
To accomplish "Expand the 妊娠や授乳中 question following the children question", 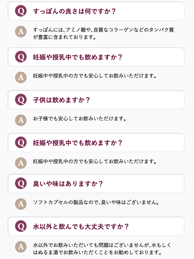I will point(96,143).
